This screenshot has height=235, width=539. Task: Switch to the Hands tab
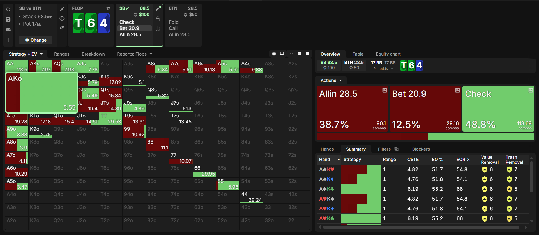coord(327,149)
